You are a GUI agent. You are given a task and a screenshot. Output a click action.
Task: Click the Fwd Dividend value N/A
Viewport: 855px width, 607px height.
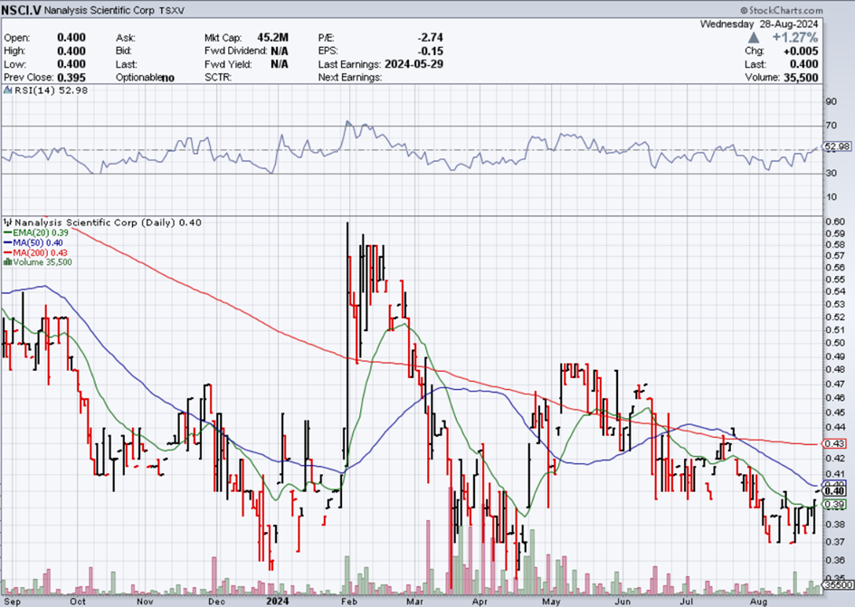click(x=280, y=51)
